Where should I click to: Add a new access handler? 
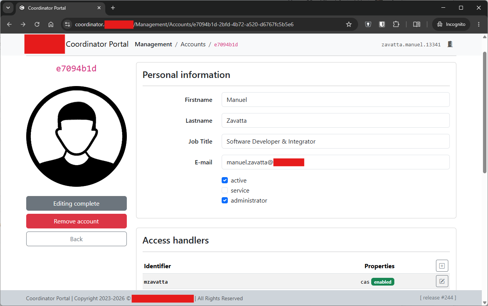pos(442,266)
